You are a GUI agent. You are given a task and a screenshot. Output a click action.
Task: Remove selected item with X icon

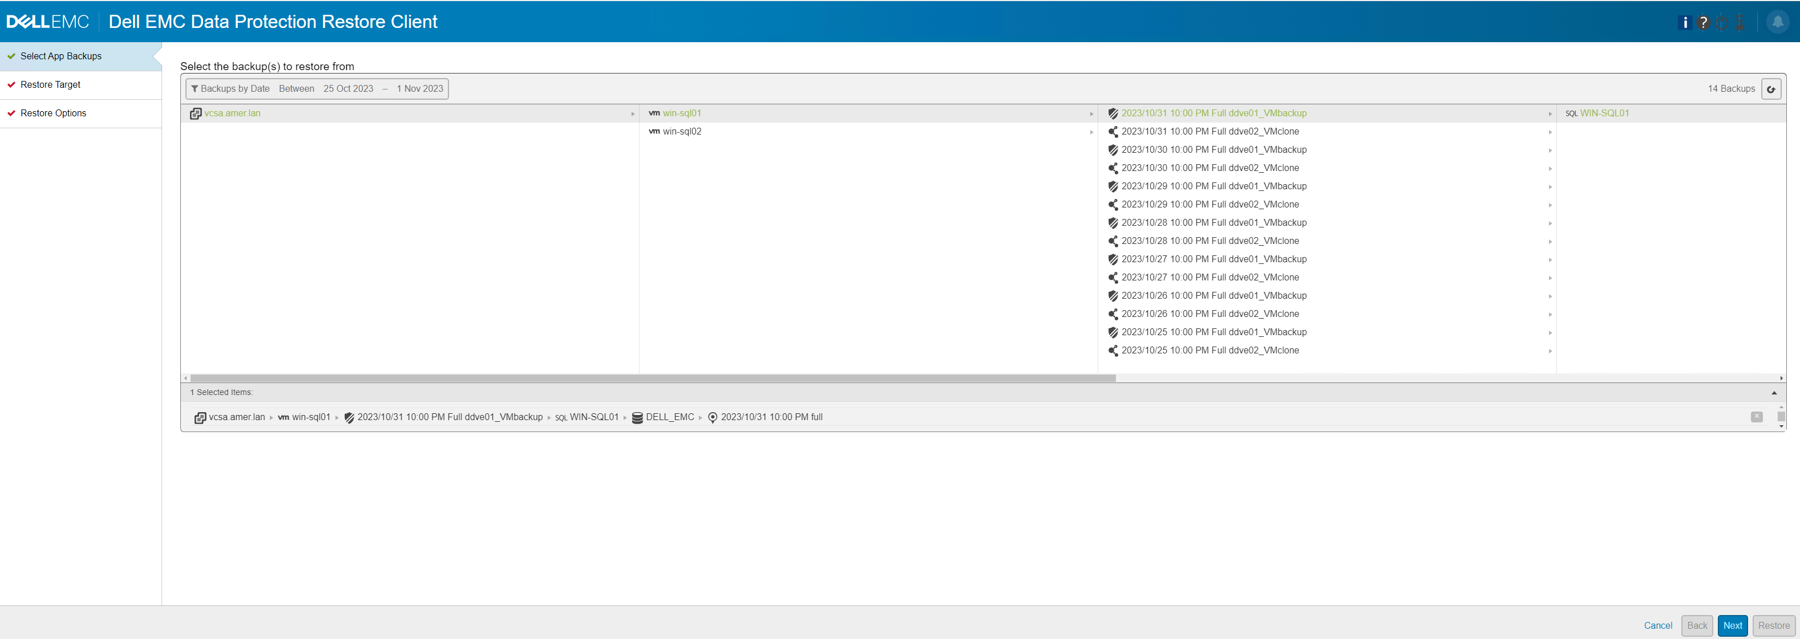1756,417
